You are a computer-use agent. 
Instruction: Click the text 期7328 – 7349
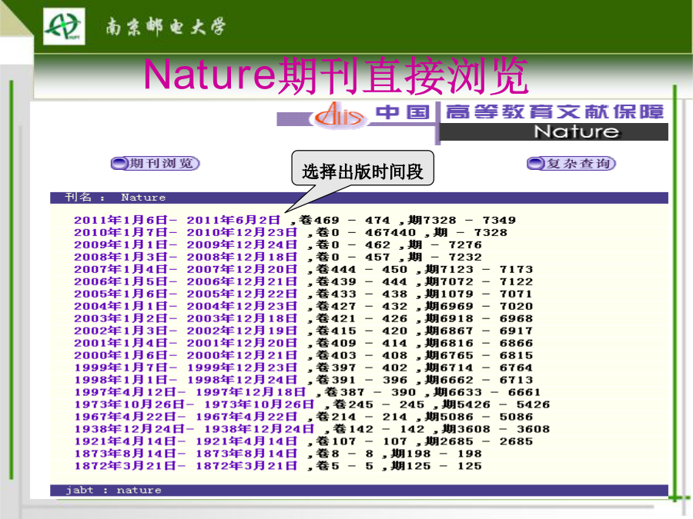pos(462,220)
